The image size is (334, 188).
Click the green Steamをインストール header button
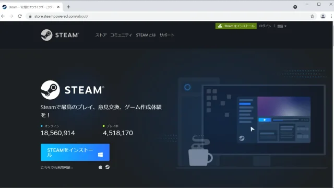(236, 26)
